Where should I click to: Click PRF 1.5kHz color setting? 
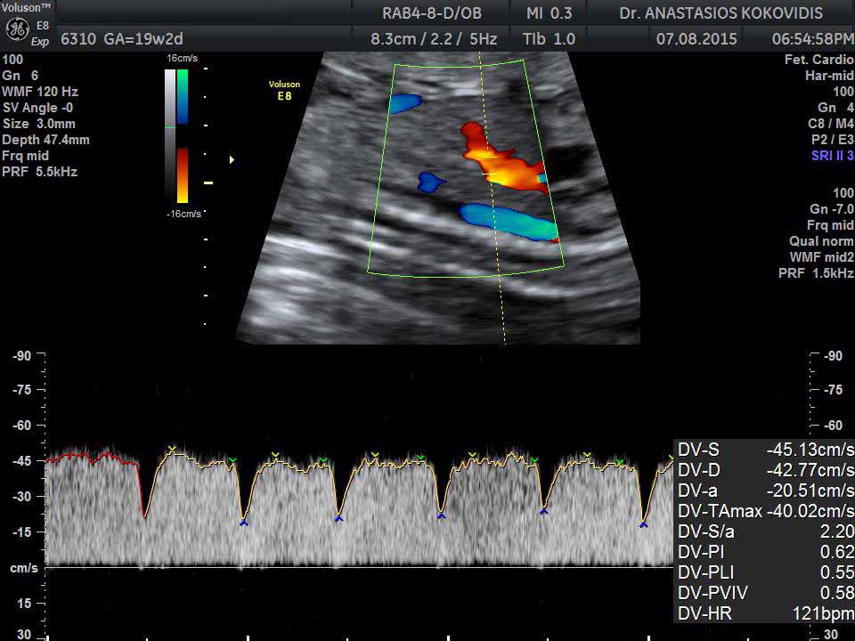pos(817,273)
